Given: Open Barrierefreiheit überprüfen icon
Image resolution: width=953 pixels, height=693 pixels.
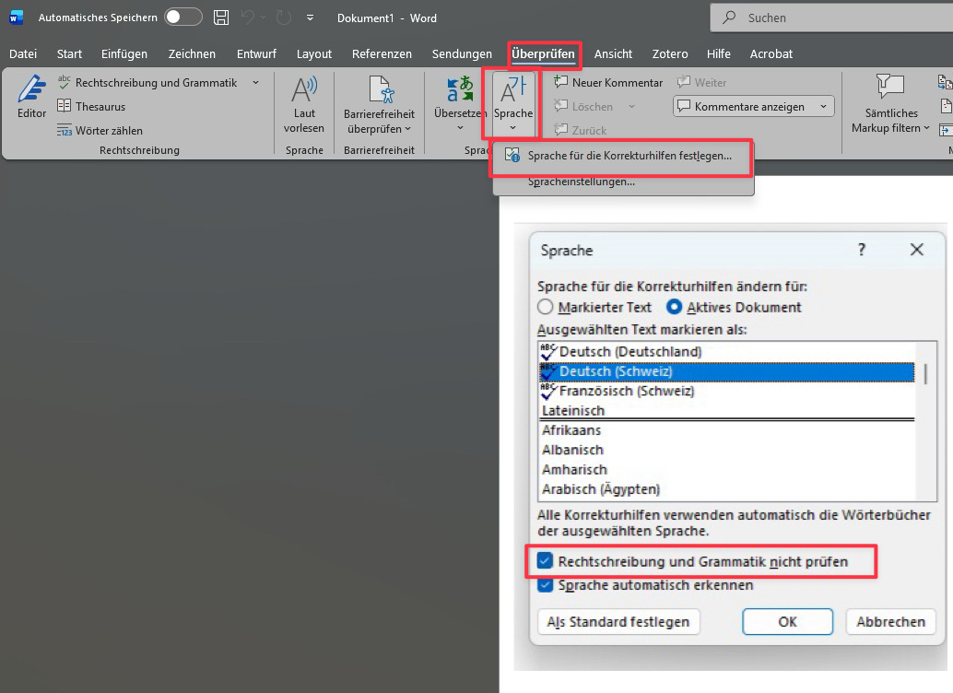Looking at the screenshot, I should [x=380, y=90].
